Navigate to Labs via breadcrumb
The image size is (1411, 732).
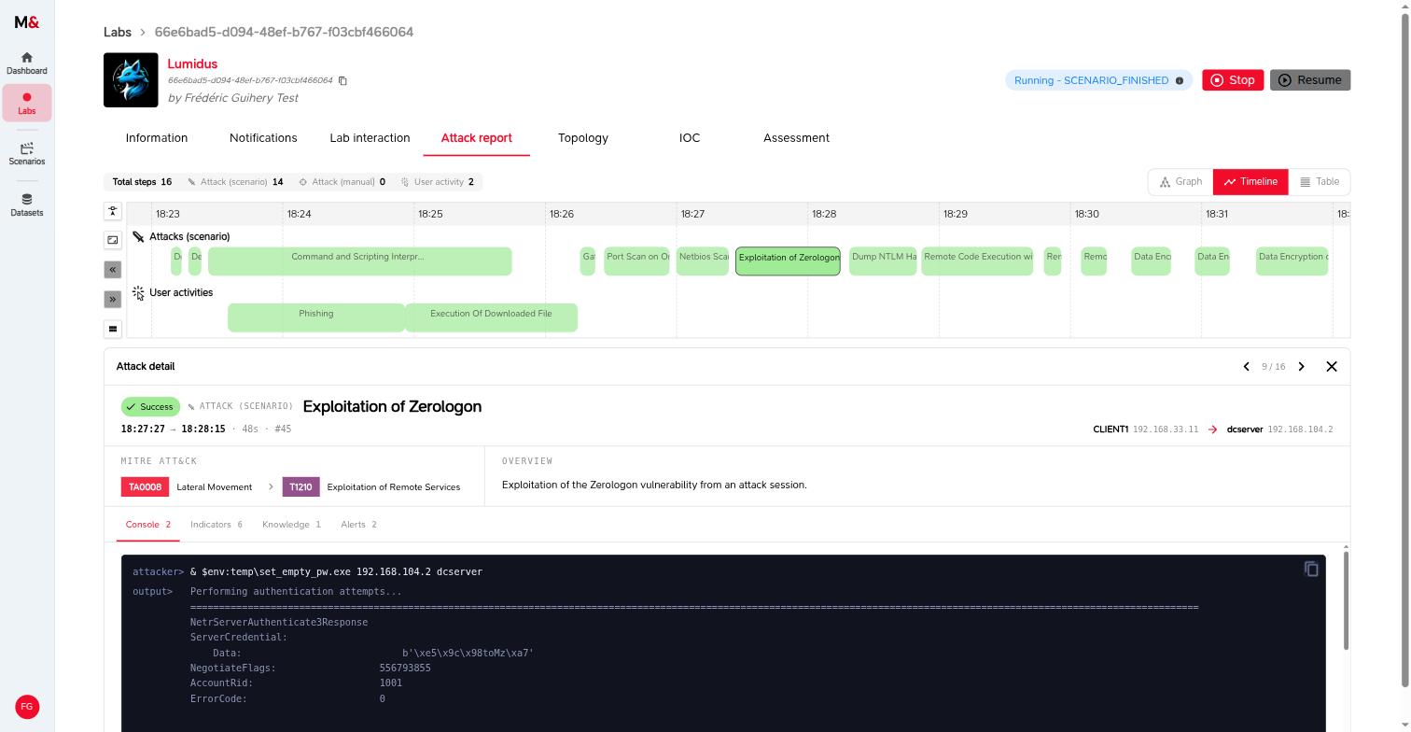coord(118,32)
